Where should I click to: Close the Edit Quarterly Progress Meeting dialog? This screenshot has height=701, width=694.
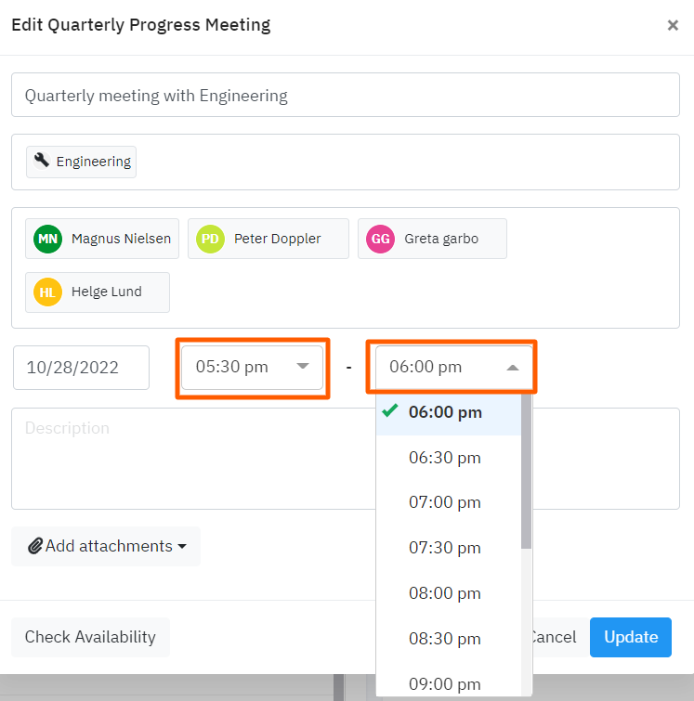673,25
